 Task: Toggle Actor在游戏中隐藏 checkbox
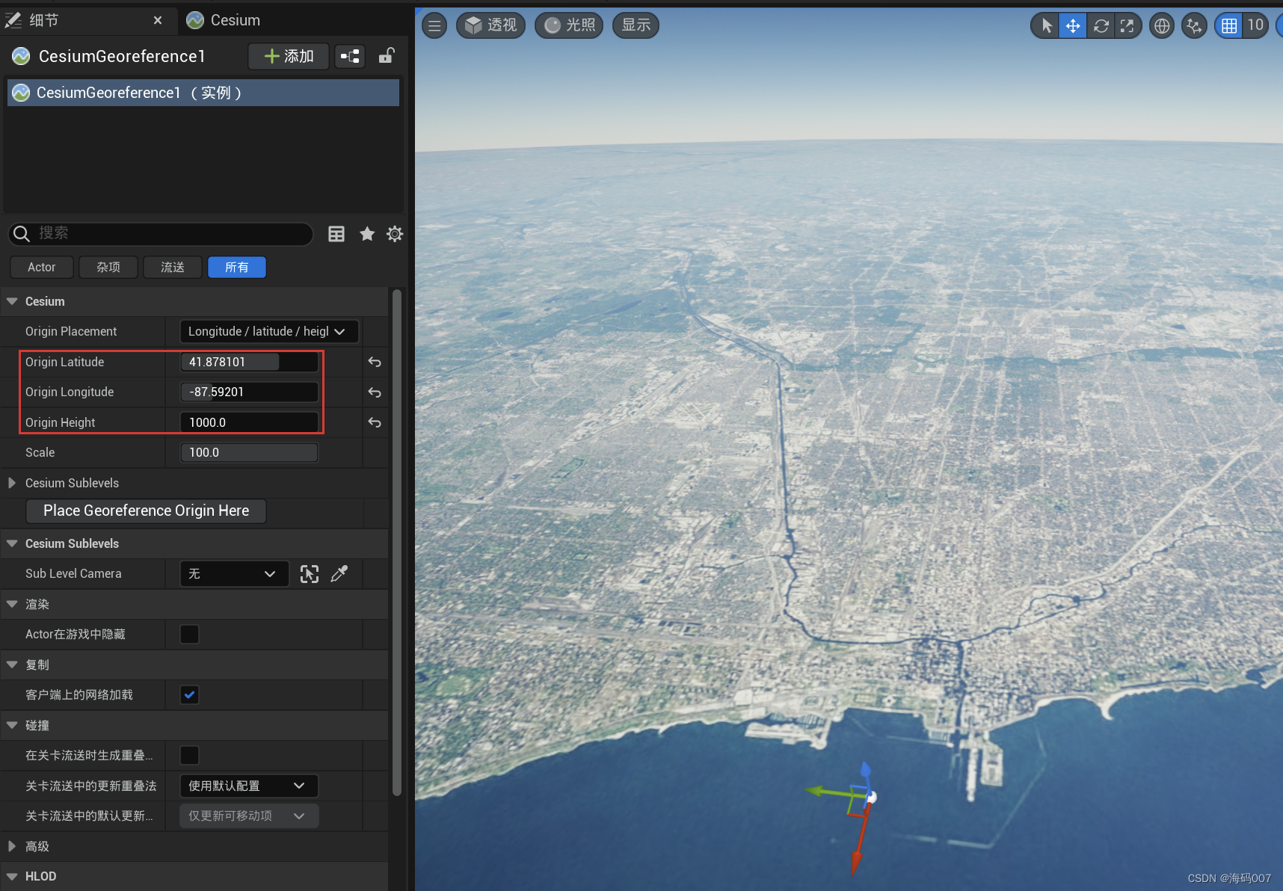click(190, 634)
